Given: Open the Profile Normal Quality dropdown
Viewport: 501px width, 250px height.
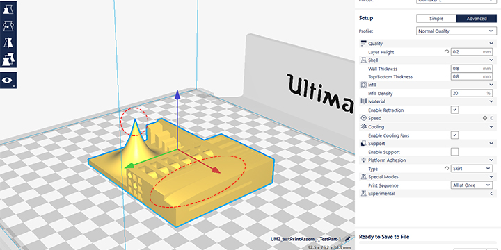Looking at the screenshot, I should [456, 31].
